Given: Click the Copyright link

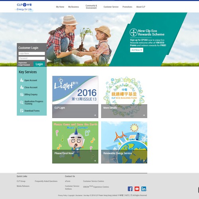Looking at the screenshot, I should (x=71, y=195).
